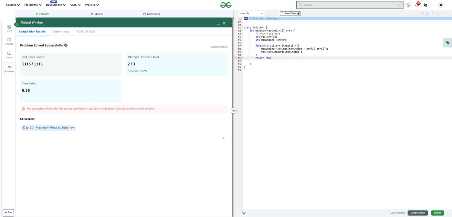
Task: Click the 'int maxEnding =arr[0];' code line
Action: 272,40
